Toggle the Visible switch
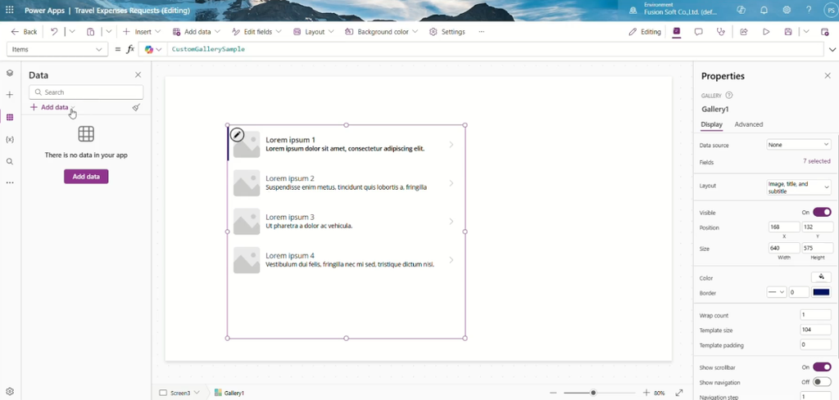Viewport: 839px width, 400px height. (822, 213)
